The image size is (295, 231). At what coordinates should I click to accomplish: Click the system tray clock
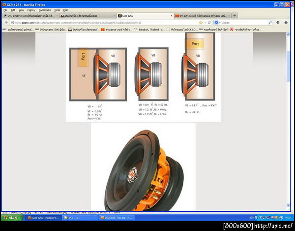click(x=288, y=218)
